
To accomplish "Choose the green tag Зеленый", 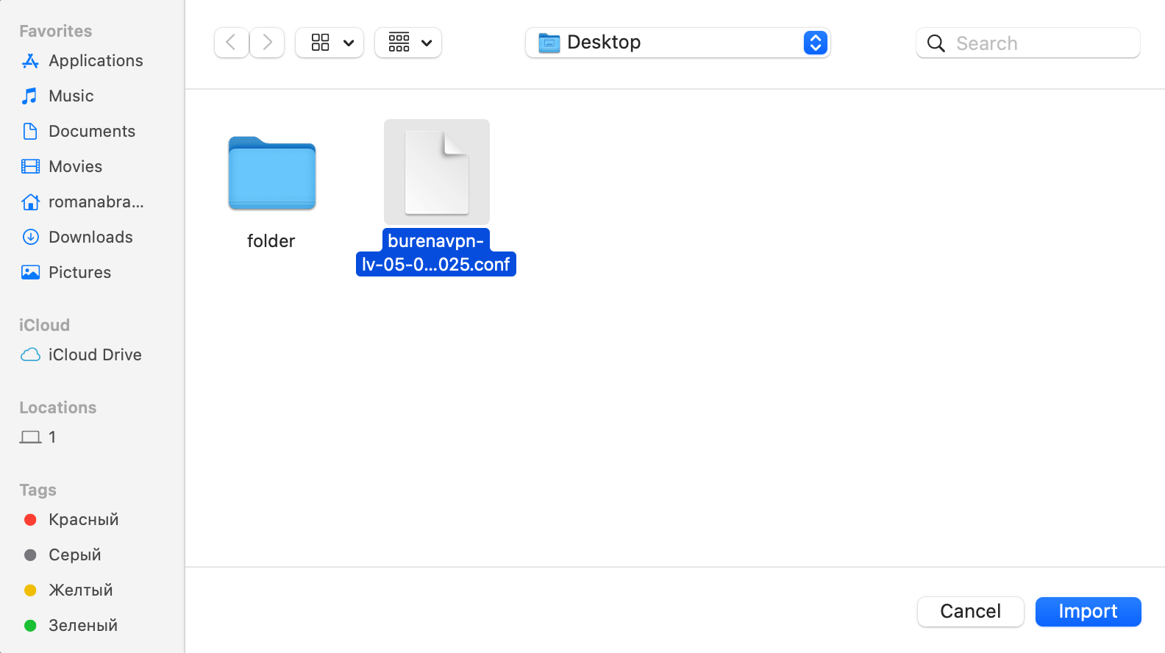I will pyautogui.click(x=82, y=626).
